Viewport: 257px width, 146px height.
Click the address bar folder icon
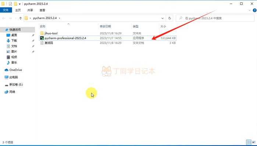[x=26, y=18]
